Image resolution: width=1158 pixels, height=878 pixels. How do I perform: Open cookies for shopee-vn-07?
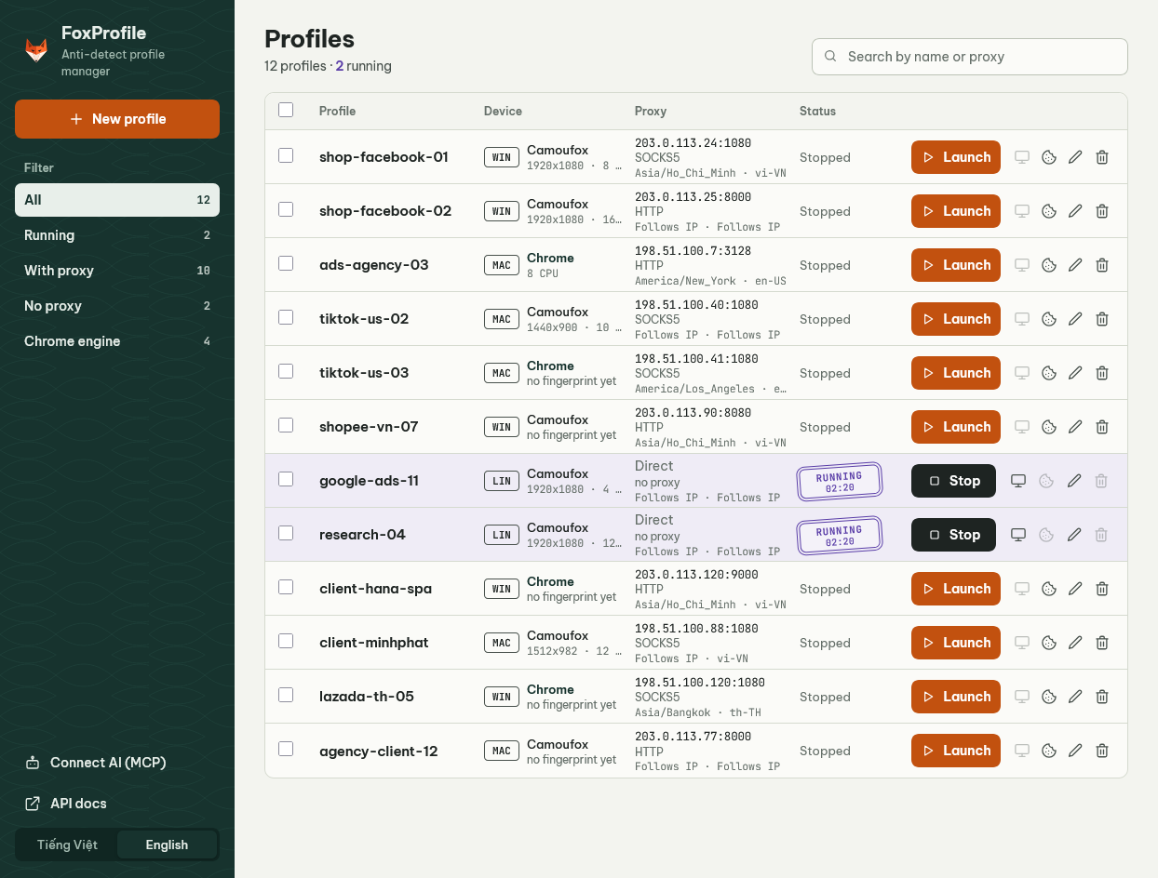(1048, 427)
